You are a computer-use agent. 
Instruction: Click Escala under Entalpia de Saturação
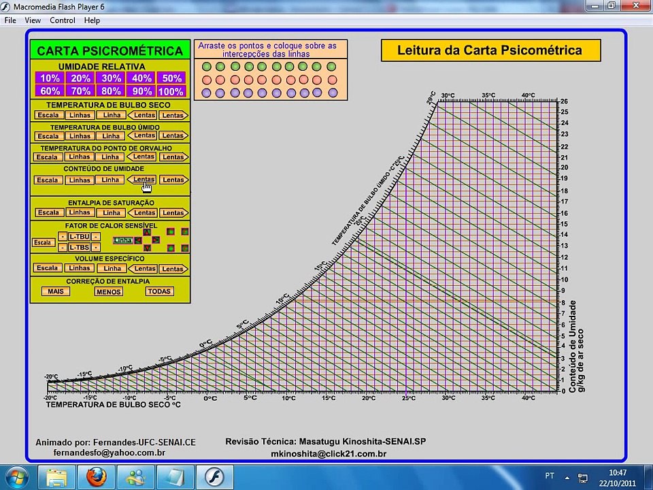click(48, 212)
